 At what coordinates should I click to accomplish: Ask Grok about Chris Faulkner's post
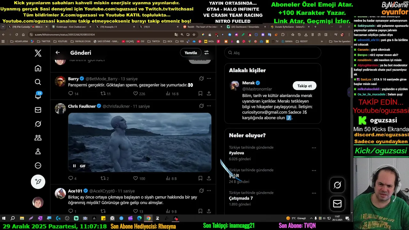pos(201,106)
